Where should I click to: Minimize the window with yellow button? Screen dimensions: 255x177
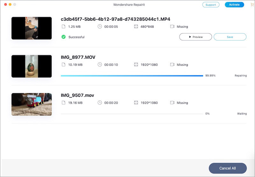[10, 4]
